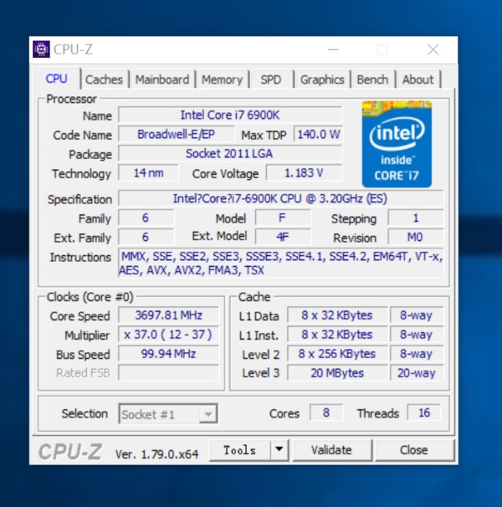This screenshot has height=507, width=502.
Task: Click the Level 3 20-way associativity value
Action: click(417, 373)
